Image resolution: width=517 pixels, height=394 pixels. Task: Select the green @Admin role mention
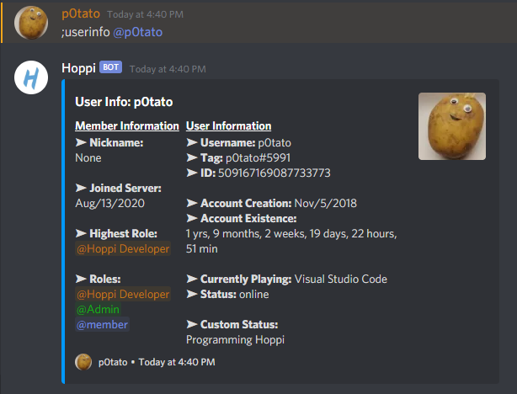98,309
